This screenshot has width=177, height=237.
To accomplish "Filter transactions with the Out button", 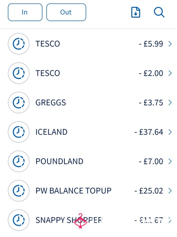I will pos(66,12).
